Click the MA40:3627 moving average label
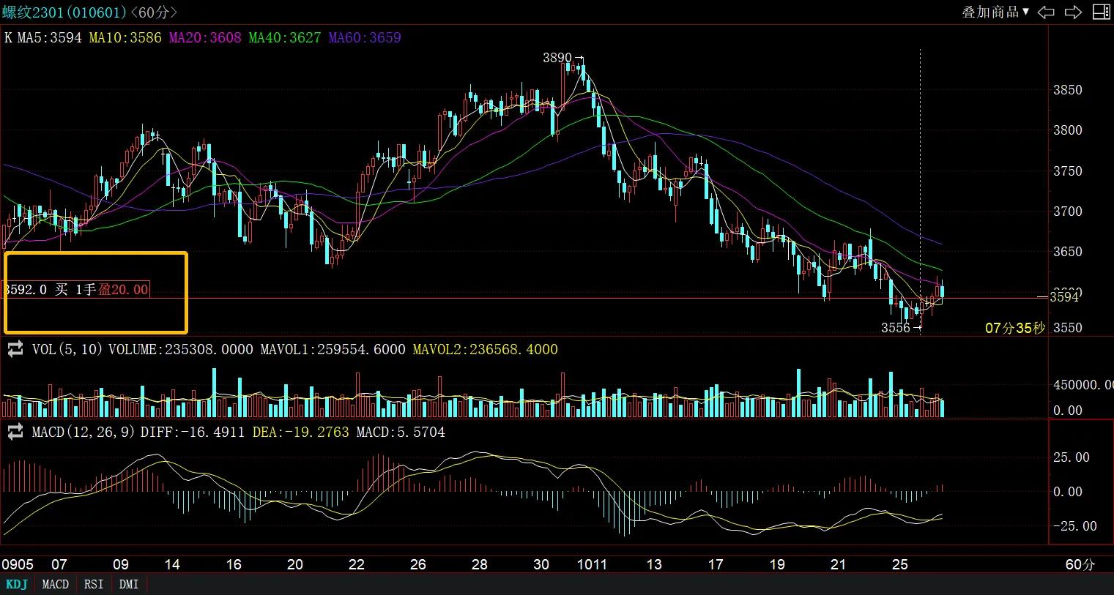 coord(285,37)
